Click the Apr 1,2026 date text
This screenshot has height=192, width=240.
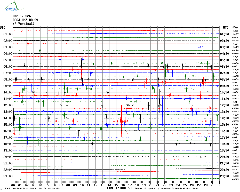click(22, 16)
